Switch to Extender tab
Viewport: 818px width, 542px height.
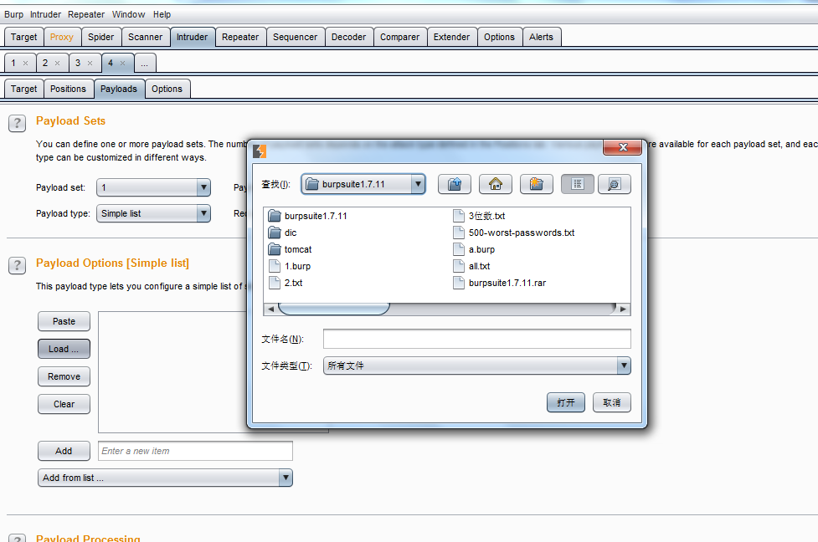point(451,37)
